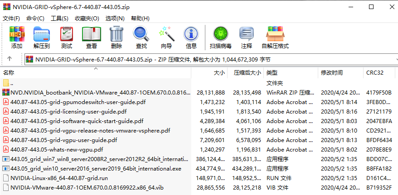Click size value 7,209,601
Screen dimensions: 398x195
[x=212, y=140]
